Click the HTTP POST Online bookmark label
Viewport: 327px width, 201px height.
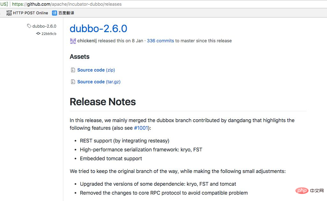pyautogui.click(x=30, y=13)
